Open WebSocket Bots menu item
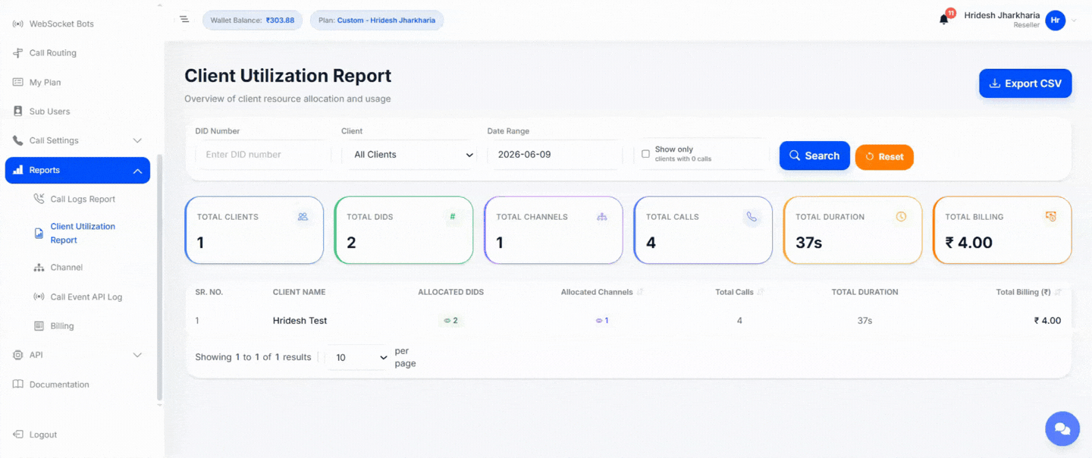 (61, 24)
